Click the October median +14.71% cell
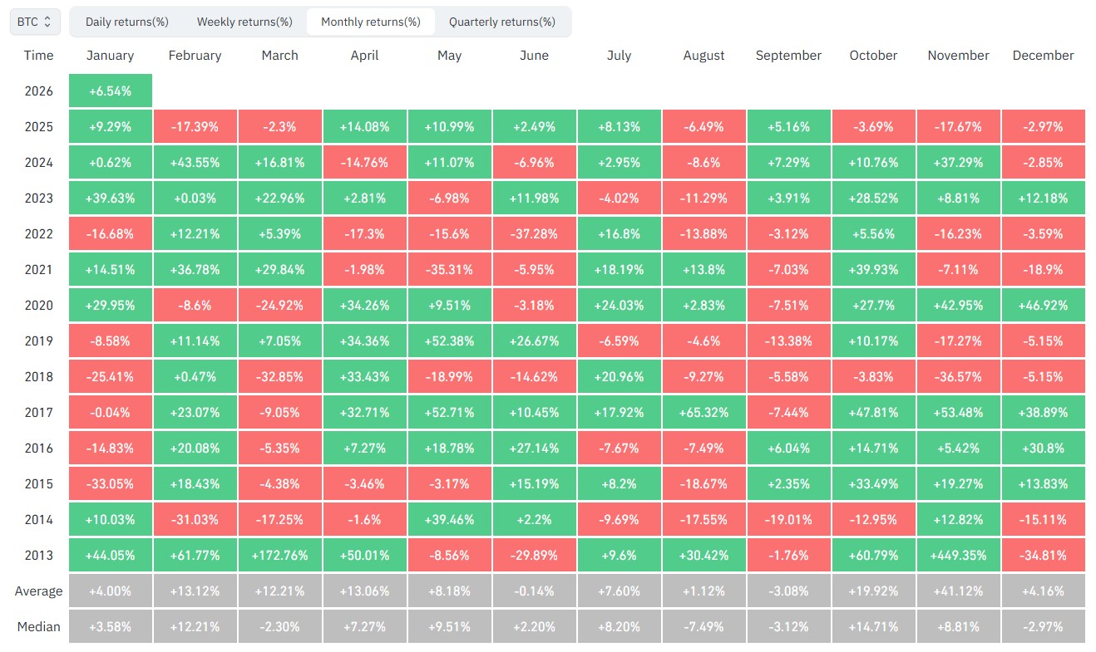Screen dimensions: 1096x652 873,626
